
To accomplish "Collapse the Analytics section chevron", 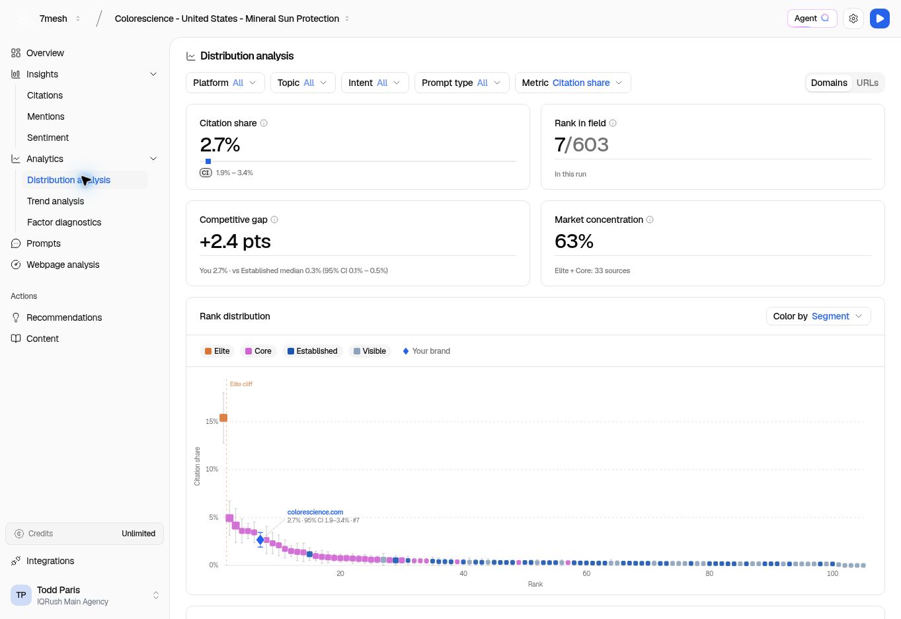I will tap(153, 159).
